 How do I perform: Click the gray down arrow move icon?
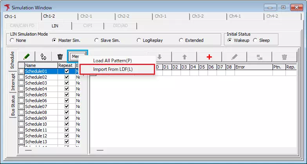pos(159,57)
